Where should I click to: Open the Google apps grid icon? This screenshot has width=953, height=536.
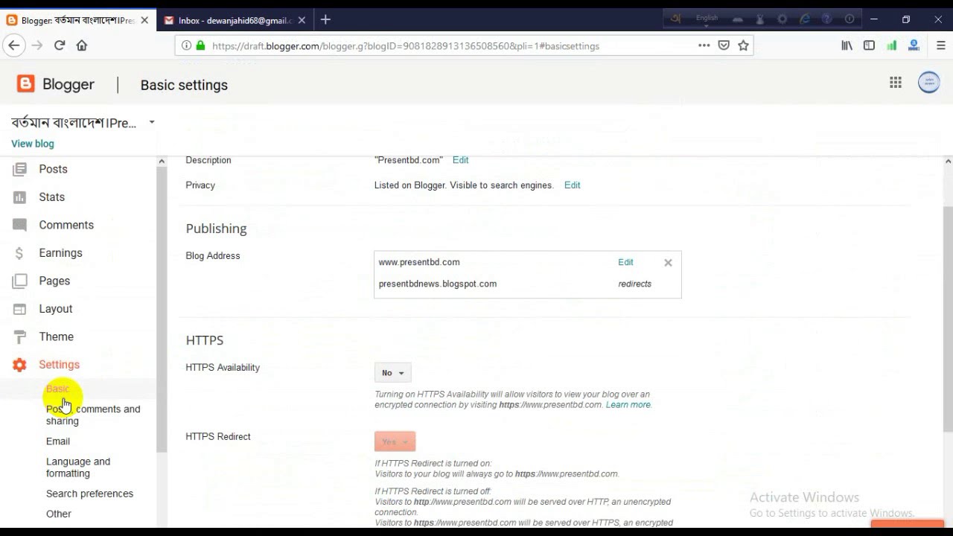coord(896,83)
